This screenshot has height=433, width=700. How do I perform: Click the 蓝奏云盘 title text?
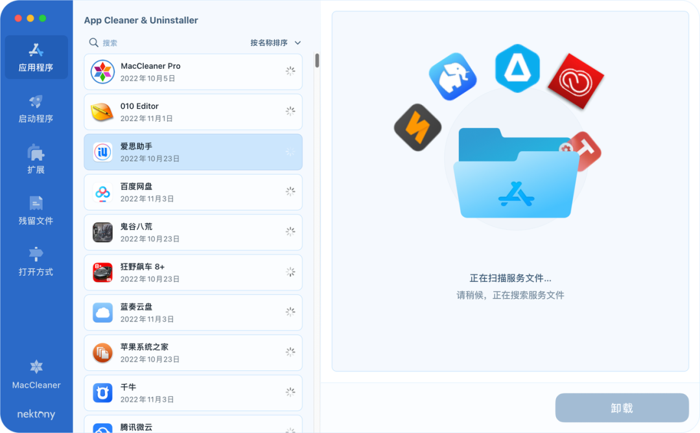pyautogui.click(x=136, y=307)
